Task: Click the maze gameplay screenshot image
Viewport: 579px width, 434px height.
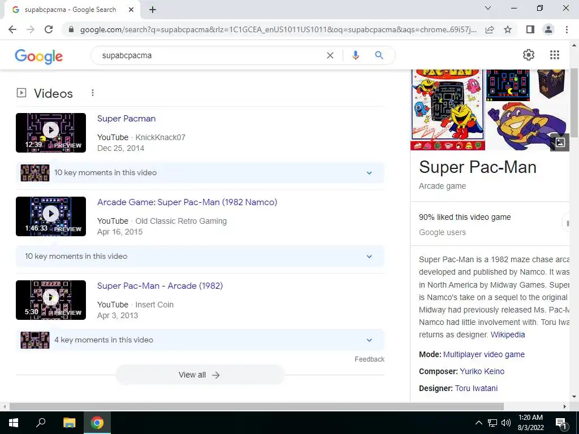Action: 508,85
